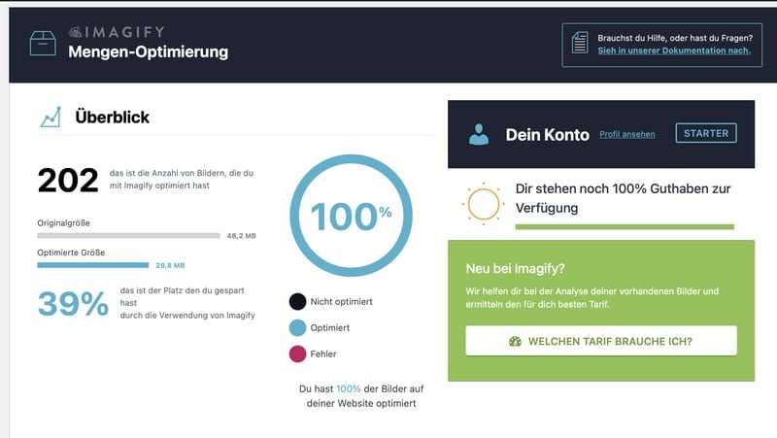Viewport: 777px width, 438px height.
Task: Click the black 'Nicht optimiert' legend dot
Action: point(297,301)
